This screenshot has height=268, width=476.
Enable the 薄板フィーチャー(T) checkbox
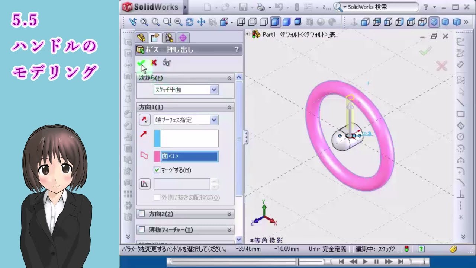(x=142, y=230)
